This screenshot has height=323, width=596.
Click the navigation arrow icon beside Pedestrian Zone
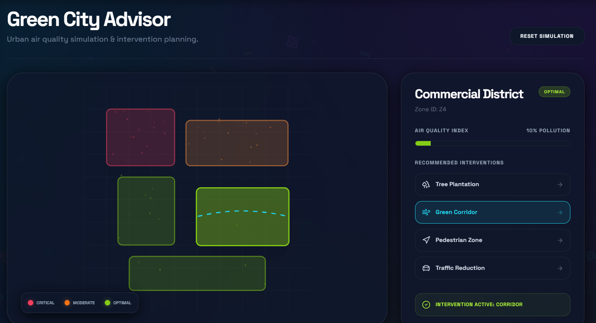[x=426, y=240]
